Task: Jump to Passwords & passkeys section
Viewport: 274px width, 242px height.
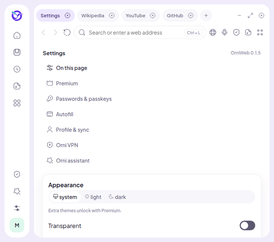Action: (79, 99)
